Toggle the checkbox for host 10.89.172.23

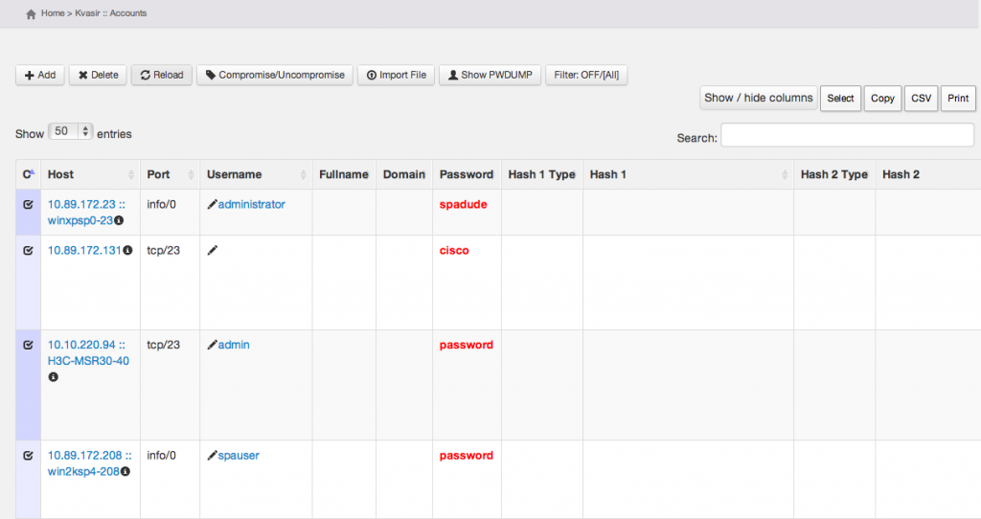[x=28, y=204]
